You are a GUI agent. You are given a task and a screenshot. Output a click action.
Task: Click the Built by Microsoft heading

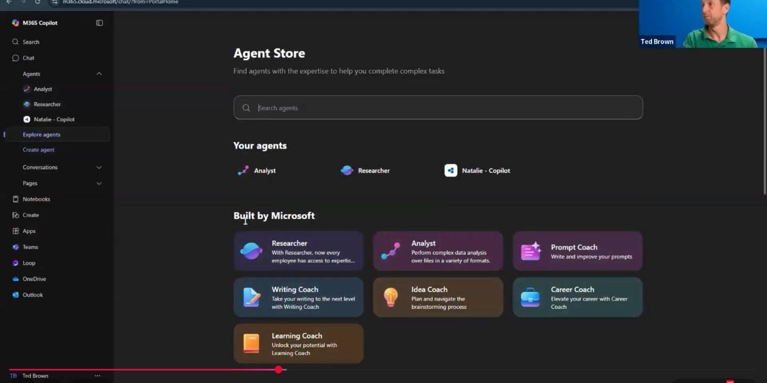click(274, 216)
